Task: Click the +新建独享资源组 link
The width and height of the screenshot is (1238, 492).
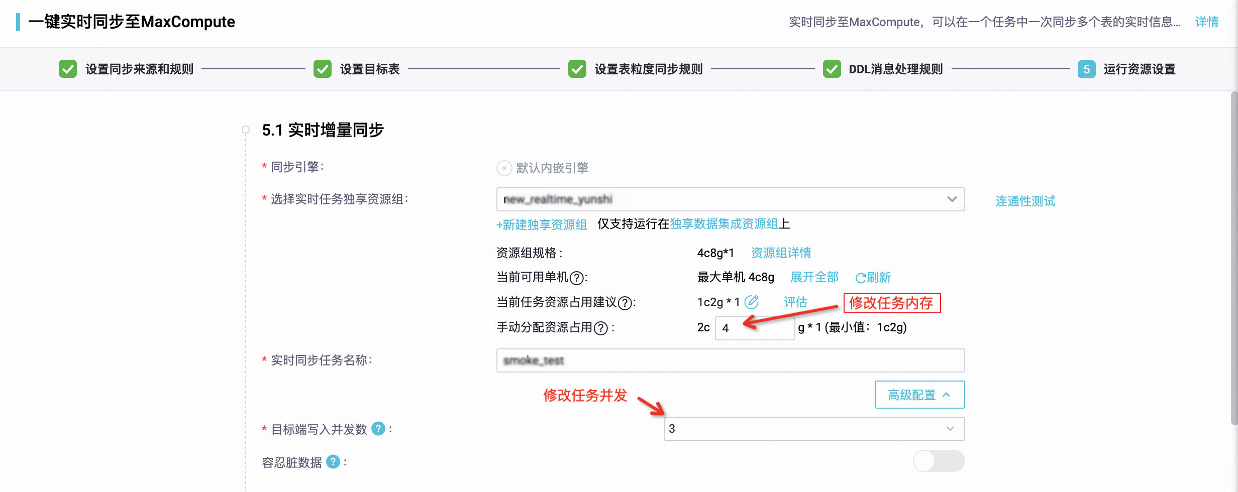Action: tap(542, 224)
